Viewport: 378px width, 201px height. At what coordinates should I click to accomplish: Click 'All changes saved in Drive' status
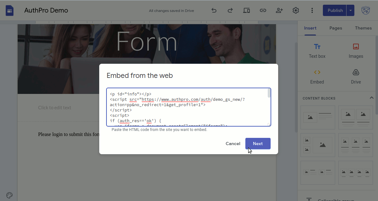[171, 11]
